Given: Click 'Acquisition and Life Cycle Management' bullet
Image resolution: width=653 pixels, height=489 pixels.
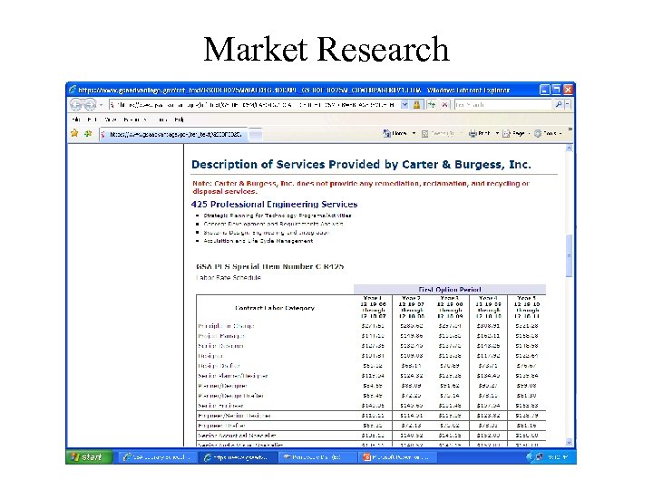Looking at the screenshot, I should click(258, 241).
